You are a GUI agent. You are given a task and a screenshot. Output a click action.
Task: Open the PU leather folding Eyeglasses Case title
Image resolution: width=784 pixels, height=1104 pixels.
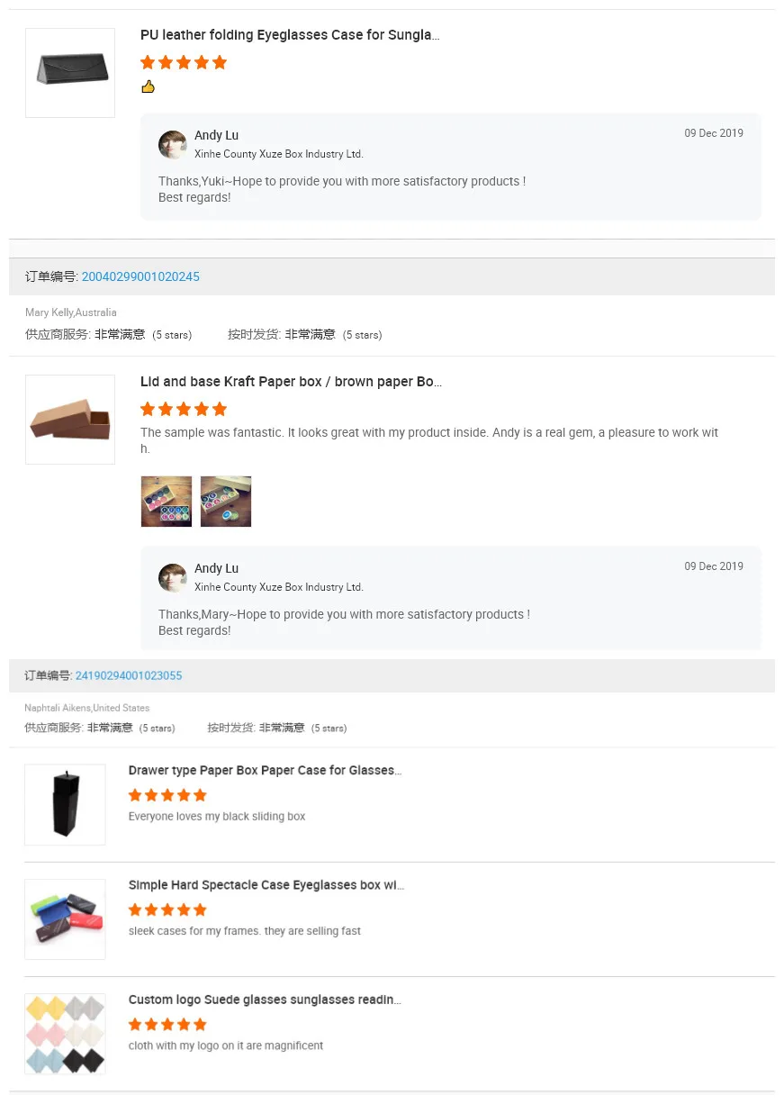[290, 35]
